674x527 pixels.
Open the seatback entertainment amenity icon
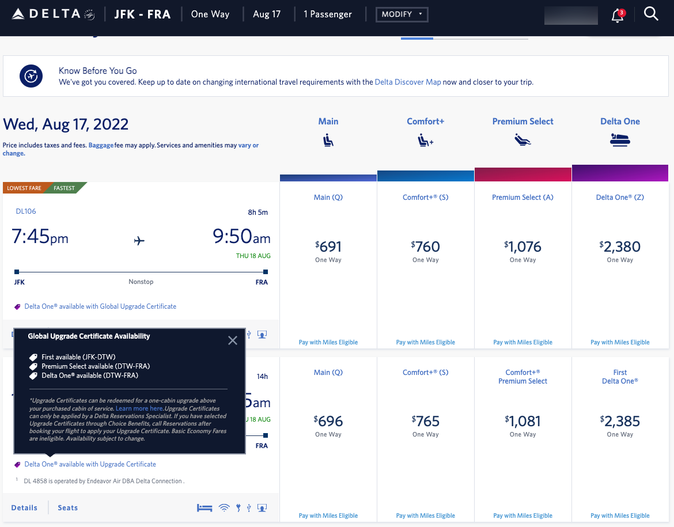click(x=262, y=507)
